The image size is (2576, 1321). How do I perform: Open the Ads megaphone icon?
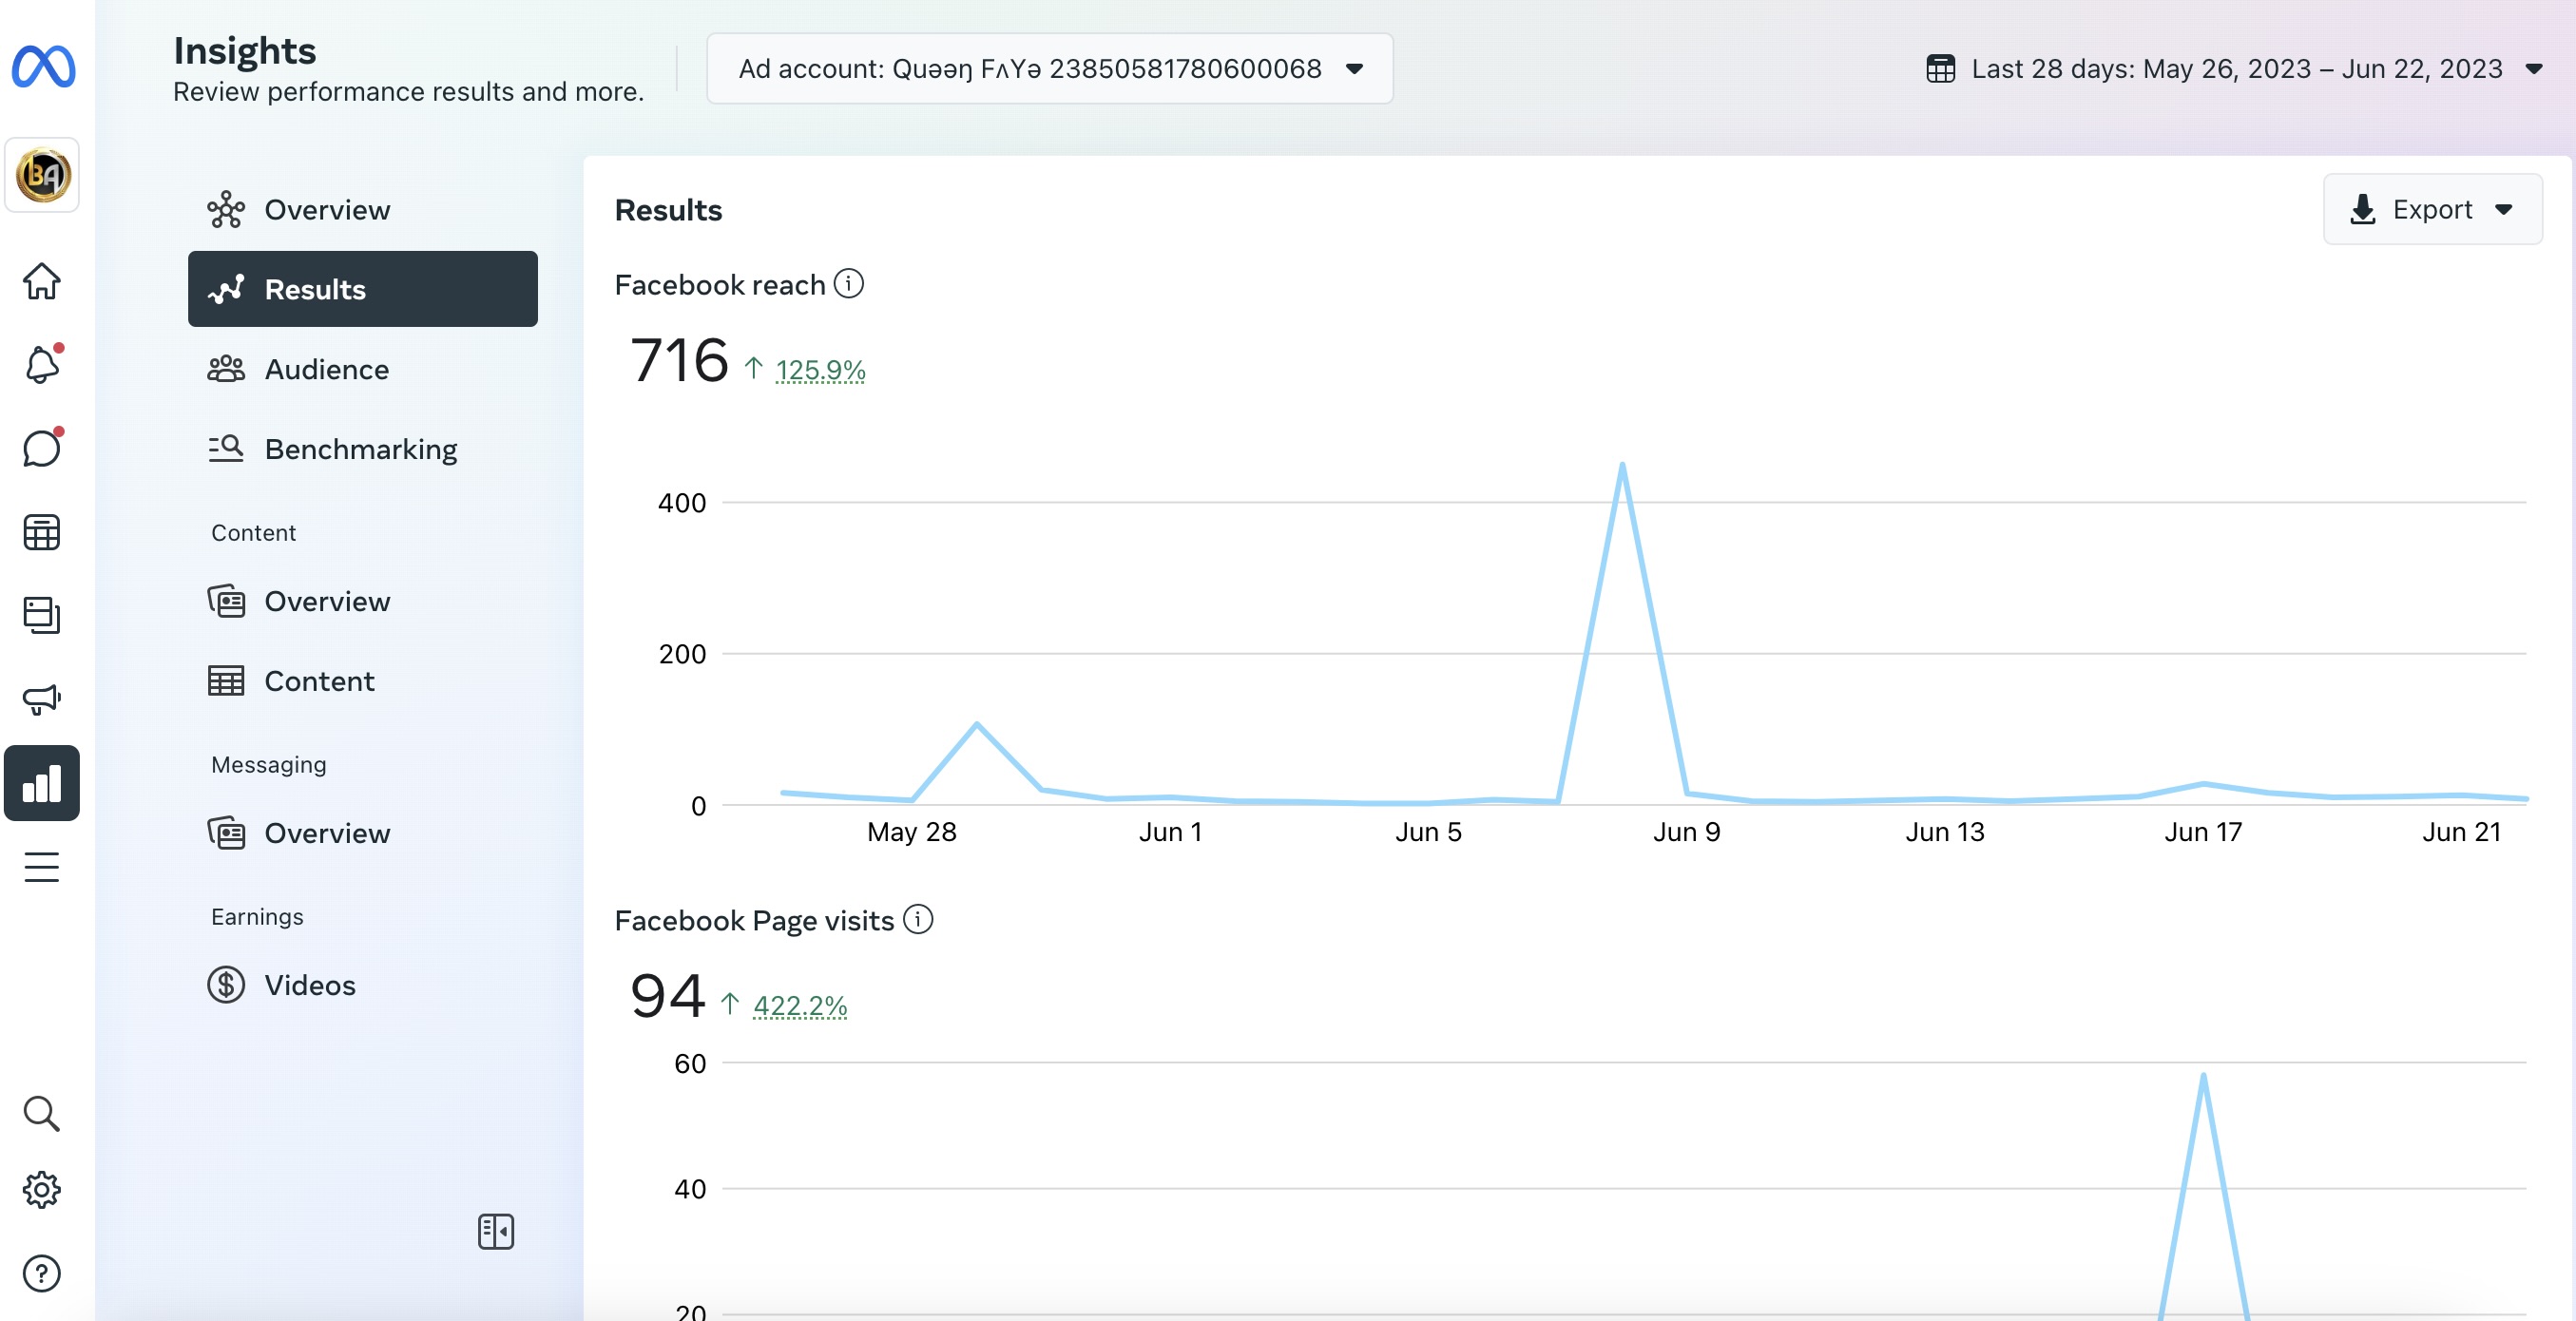42,699
